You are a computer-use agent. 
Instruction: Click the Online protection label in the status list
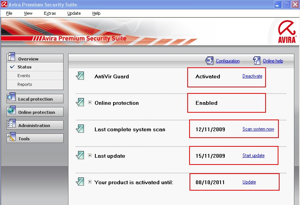coord(117,103)
